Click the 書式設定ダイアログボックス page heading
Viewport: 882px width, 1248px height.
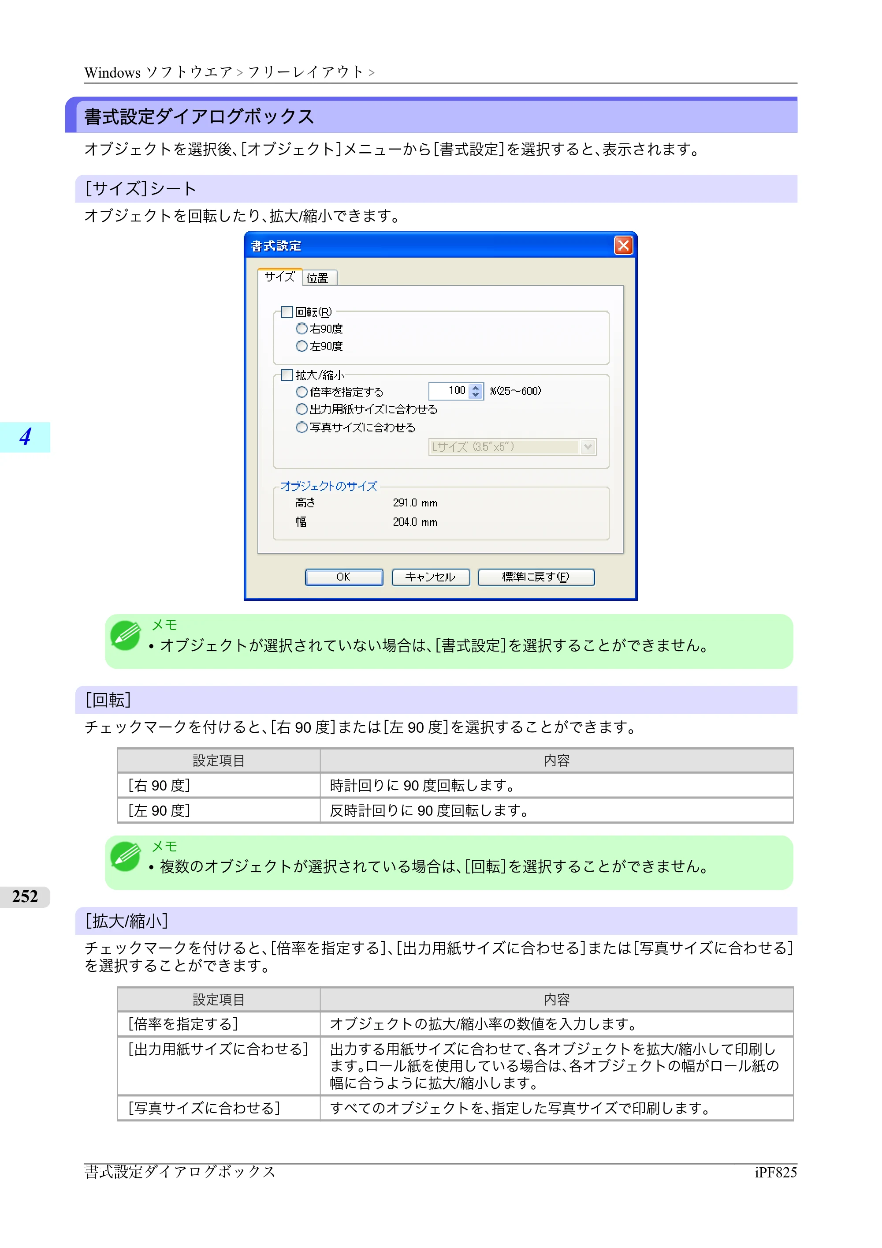tap(199, 116)
